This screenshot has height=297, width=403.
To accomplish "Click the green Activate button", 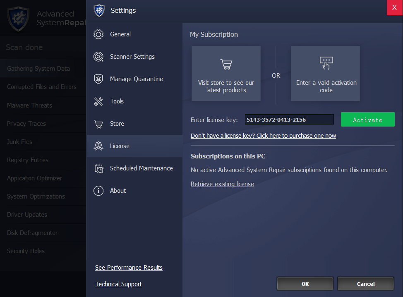I will click(x=367, y=120).
